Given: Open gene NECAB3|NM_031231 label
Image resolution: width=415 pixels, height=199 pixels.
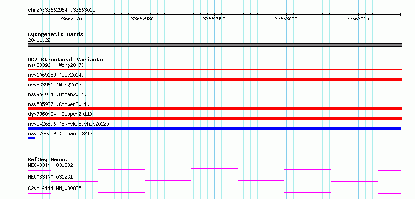Looking at the screenshot, I should click(x=50, y=177).
